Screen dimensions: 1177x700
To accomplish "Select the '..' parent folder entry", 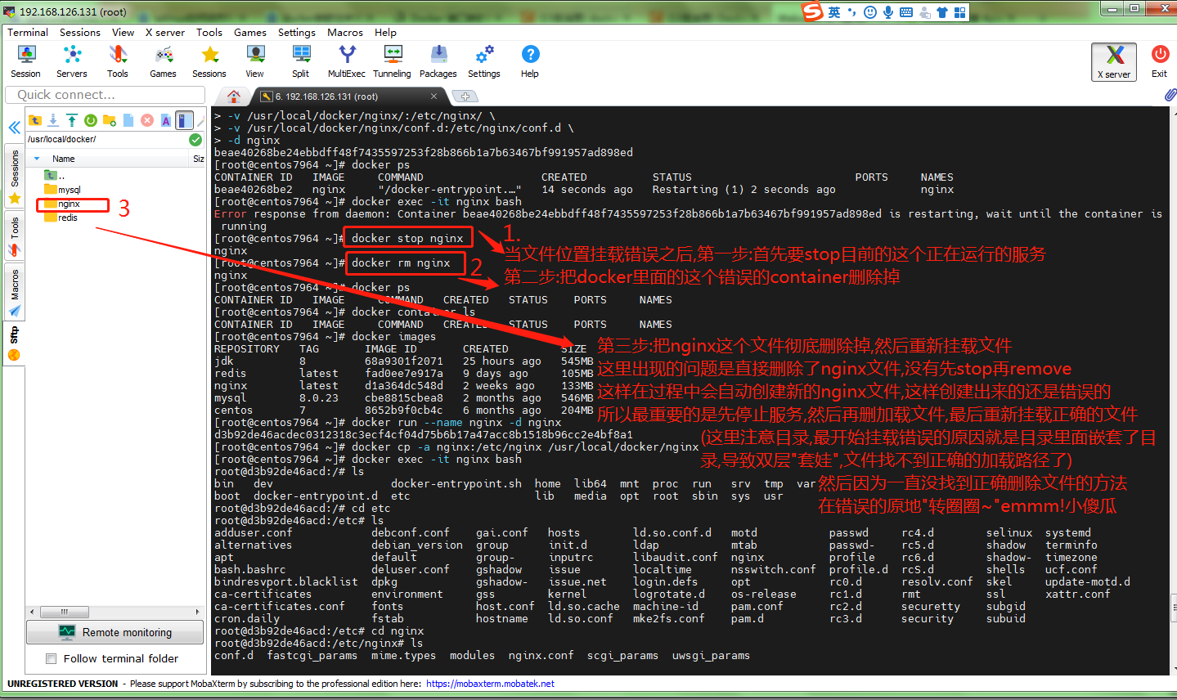I will point(56,175).
